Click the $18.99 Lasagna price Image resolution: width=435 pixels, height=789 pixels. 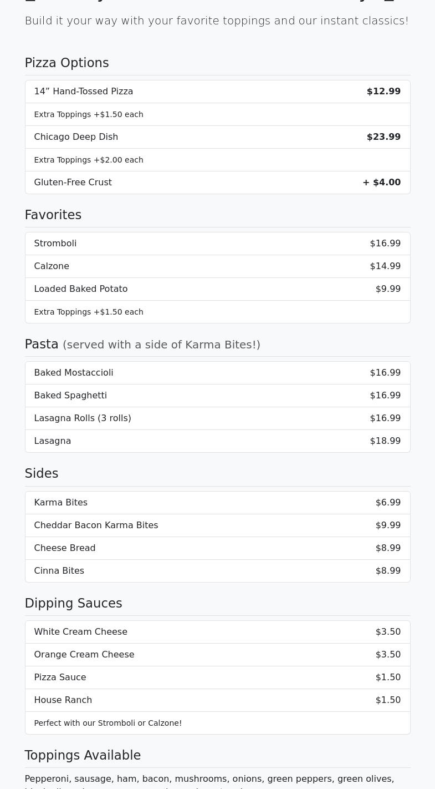coord(385,441)
